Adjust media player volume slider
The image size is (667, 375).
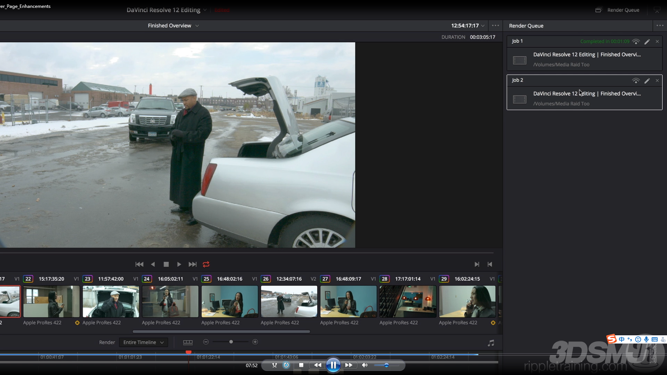[x=386, y=365]
